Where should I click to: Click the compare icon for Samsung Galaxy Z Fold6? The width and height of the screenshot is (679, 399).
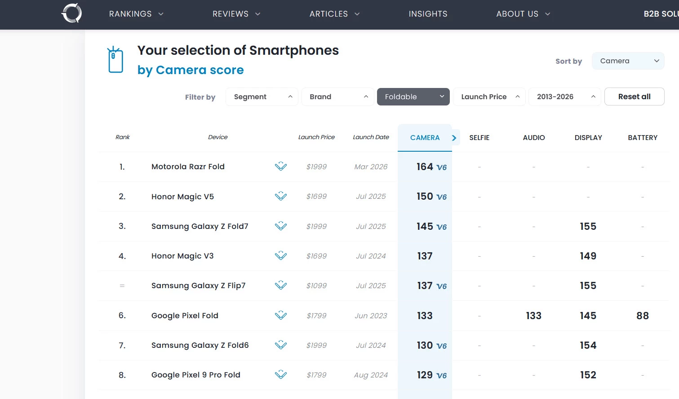(281, 345)
